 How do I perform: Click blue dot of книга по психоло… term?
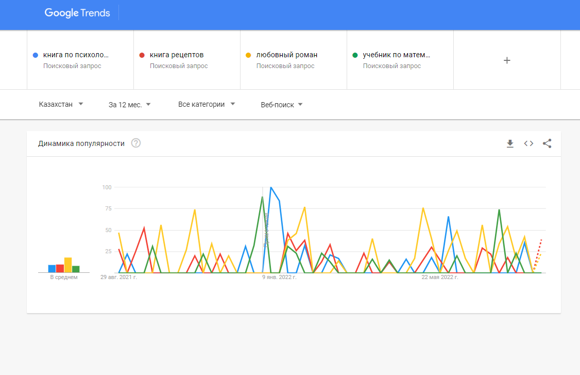pyautogui.click(x=36, y=55)
